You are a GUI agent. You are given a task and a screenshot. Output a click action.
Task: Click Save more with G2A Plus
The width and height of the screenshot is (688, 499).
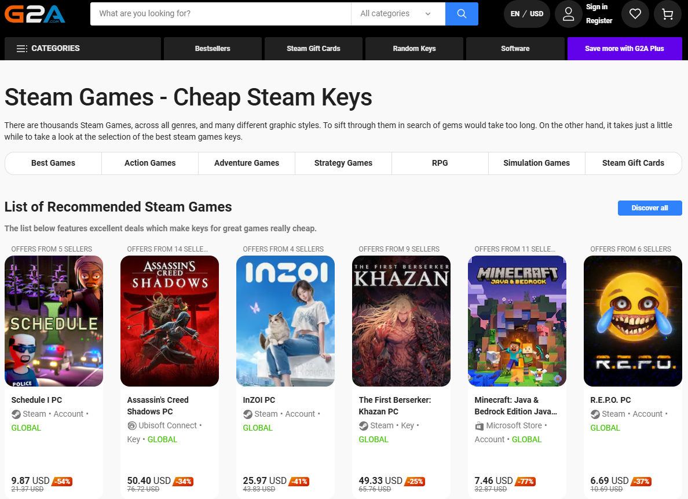pos(624,49)
